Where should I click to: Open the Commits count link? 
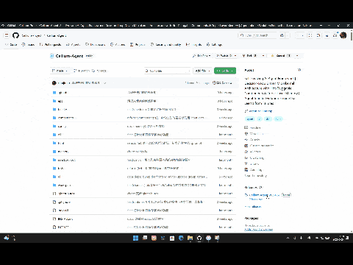[x=222, y=83]
